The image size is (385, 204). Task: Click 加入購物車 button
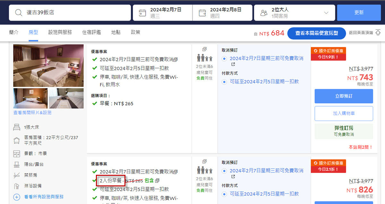[344, 113]
